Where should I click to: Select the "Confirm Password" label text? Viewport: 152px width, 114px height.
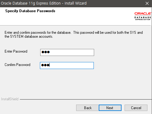[x=17, y=65]
